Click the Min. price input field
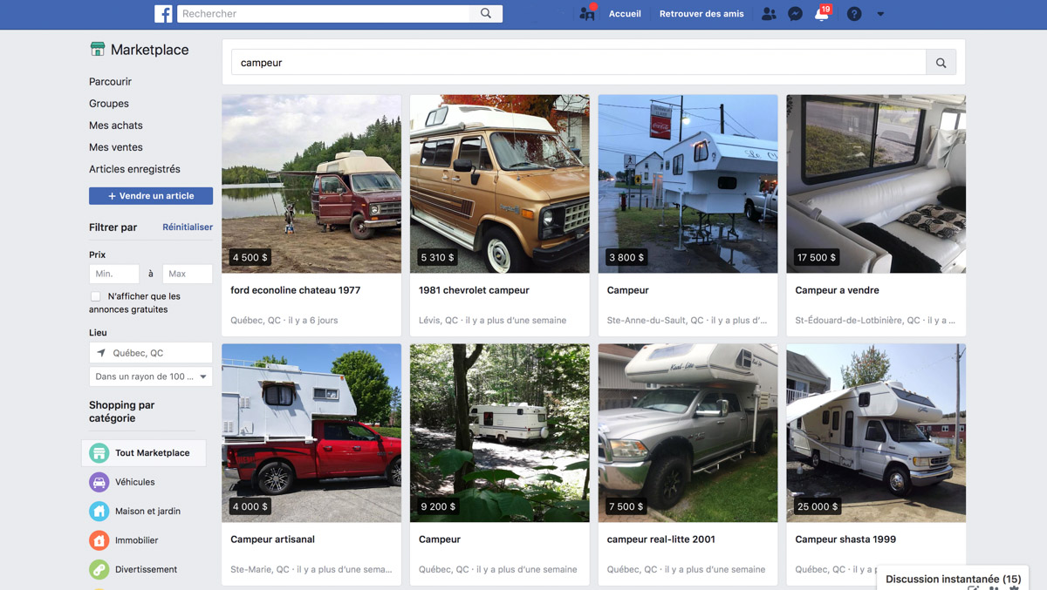1047x590 pixels. click(x=114, y=274)
